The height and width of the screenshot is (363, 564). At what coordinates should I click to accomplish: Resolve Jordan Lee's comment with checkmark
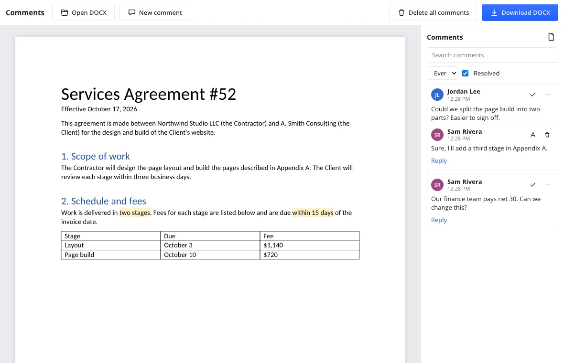[533, 95]
